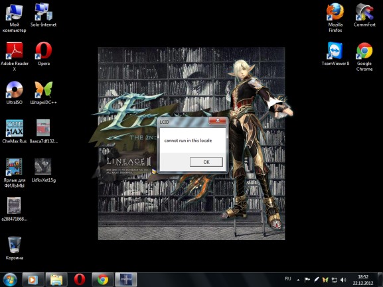Click the Show desktop strip

(380, 280)
